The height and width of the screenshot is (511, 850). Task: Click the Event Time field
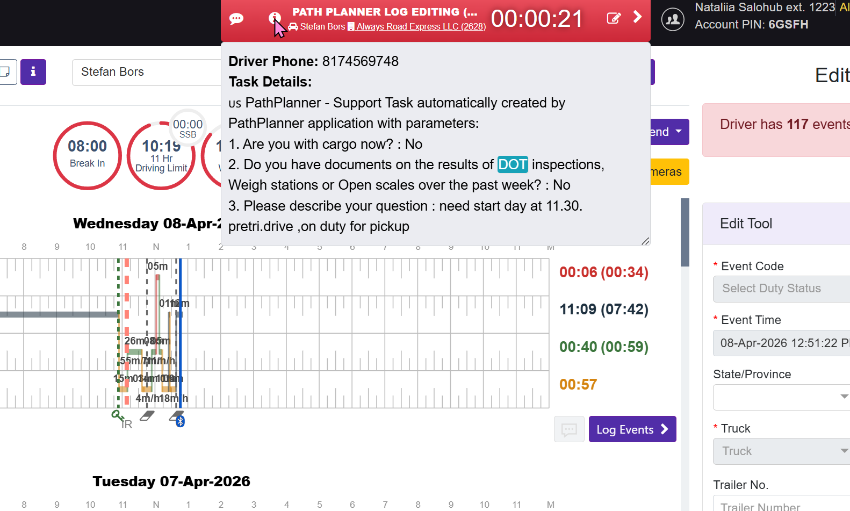(x=781, y=343)
